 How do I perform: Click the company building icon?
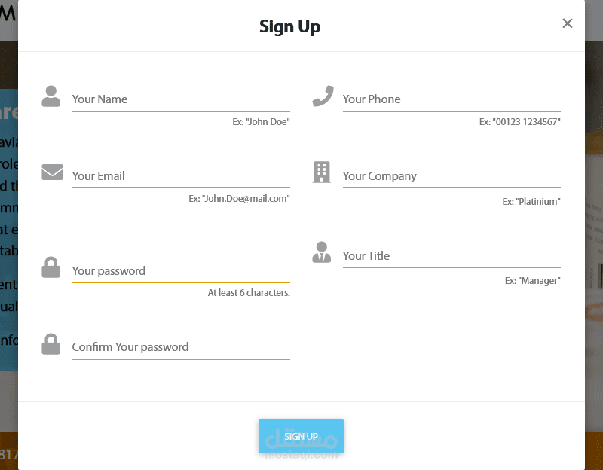(322, 172)
